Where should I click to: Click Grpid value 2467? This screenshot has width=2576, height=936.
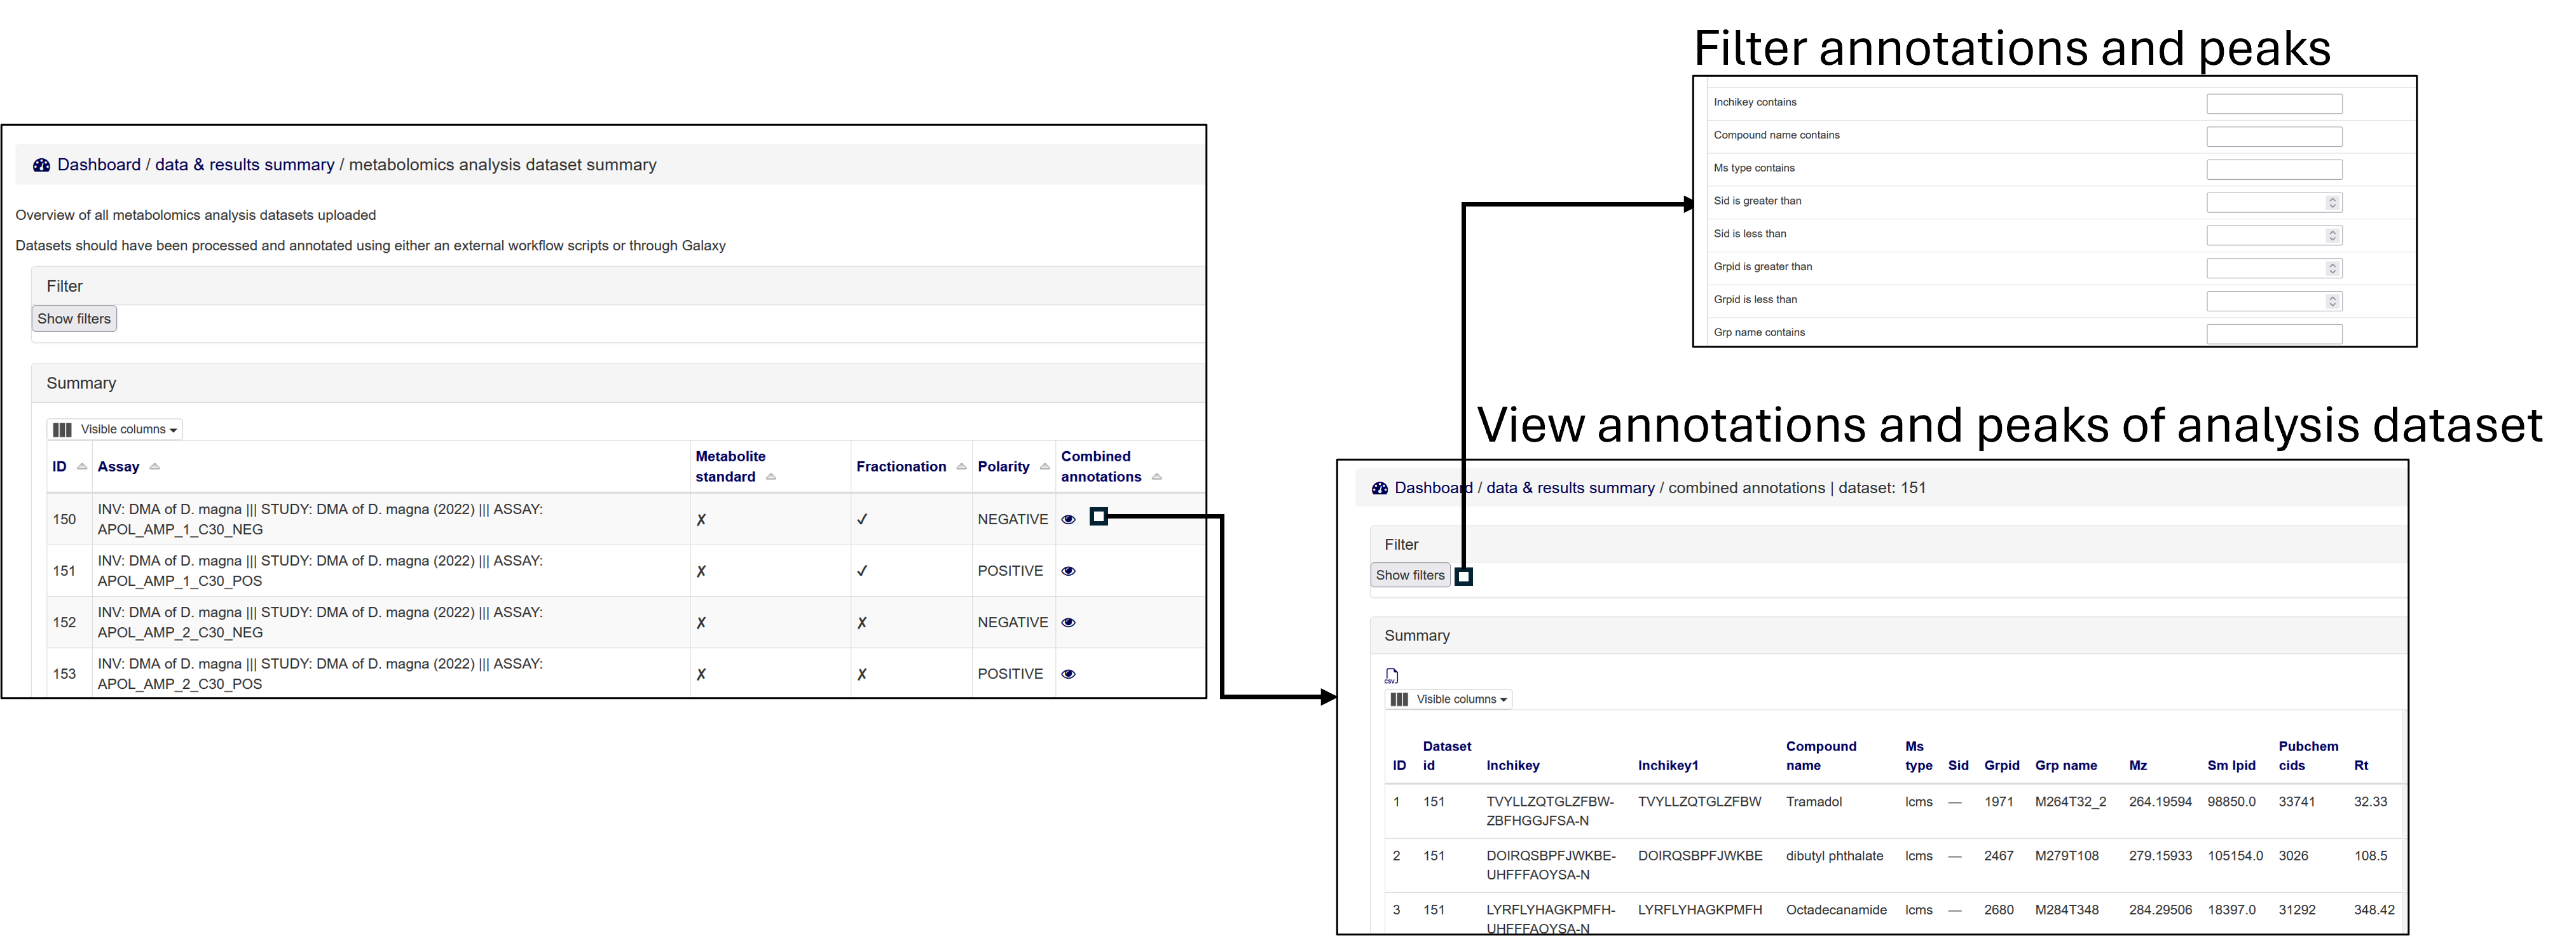click(x=1999, y=856)
